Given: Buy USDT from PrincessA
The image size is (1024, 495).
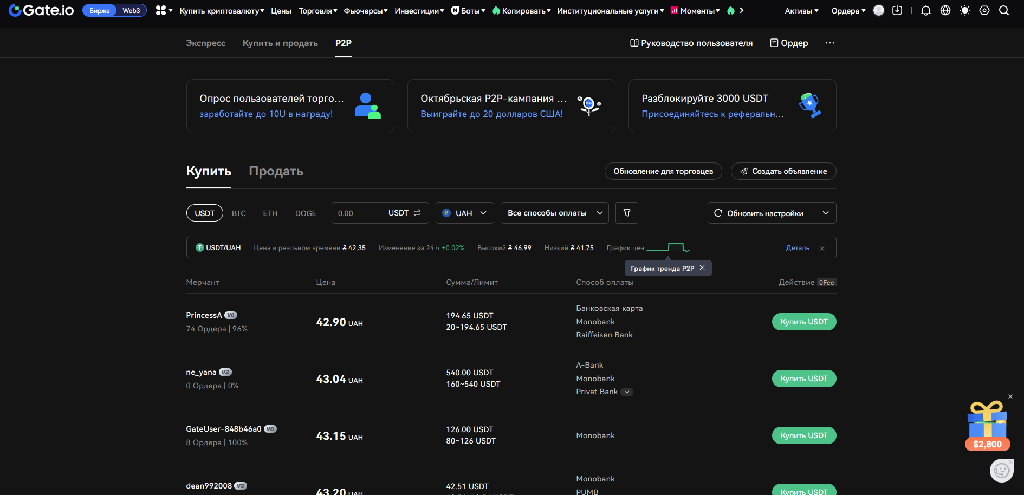Looking at the screenshot, I should pos(804,322).
